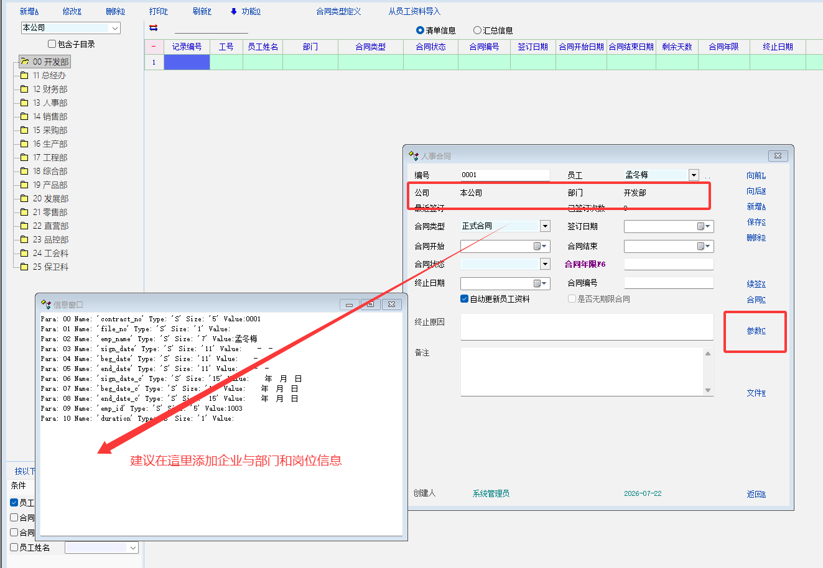The height and width of the screenshot is (568, 823).
Task: Click the red minus icon in grid header corner
Action: (x=154, y=47)
